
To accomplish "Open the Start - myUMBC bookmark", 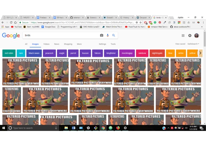I will click(31, 27).
